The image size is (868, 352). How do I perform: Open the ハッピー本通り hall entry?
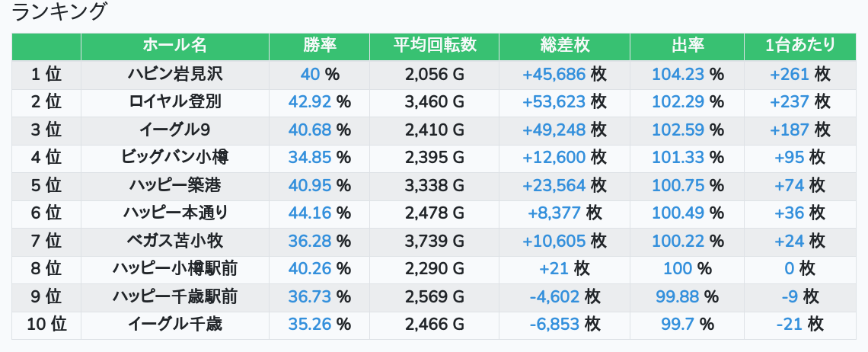(x=174, y=213)
